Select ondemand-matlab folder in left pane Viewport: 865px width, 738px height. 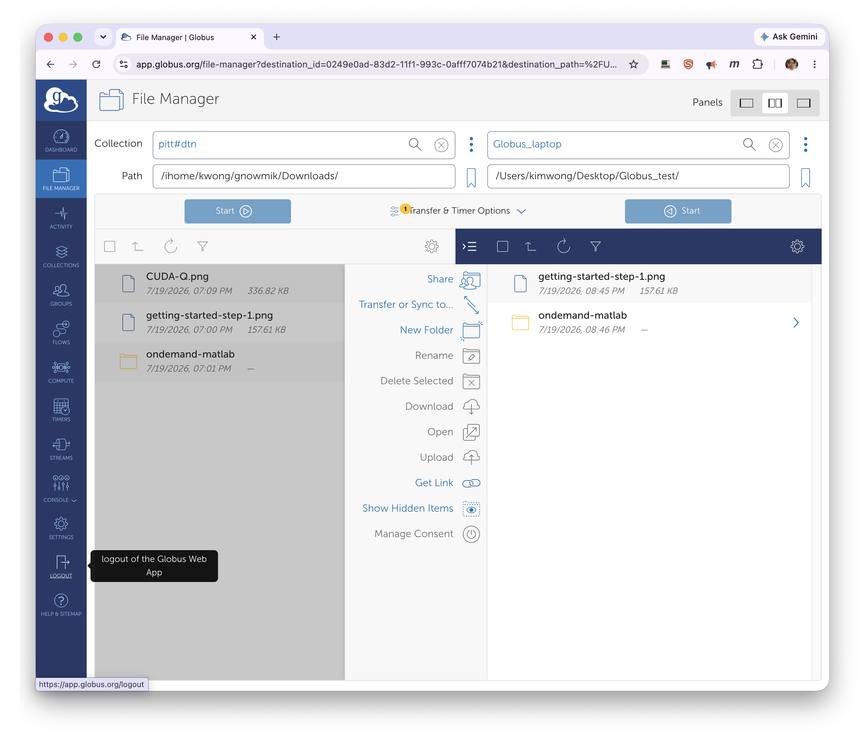pyautogui.click(x=220, y=361)
